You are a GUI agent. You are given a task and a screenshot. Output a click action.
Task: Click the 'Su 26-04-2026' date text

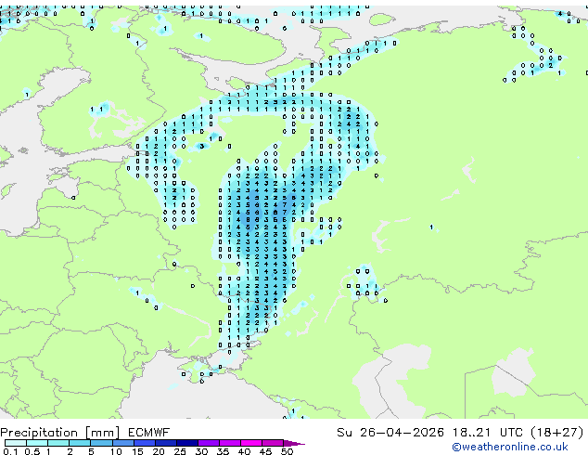click(x=390, y=433)
